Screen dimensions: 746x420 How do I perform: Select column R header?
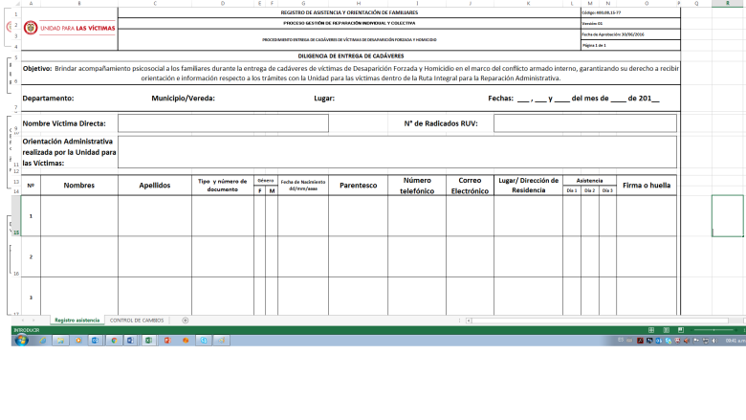pyautogui.click(x=728, y=3)
